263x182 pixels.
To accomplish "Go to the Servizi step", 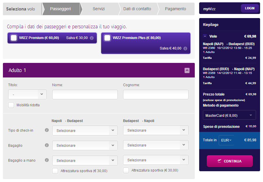I will point(99,9).
